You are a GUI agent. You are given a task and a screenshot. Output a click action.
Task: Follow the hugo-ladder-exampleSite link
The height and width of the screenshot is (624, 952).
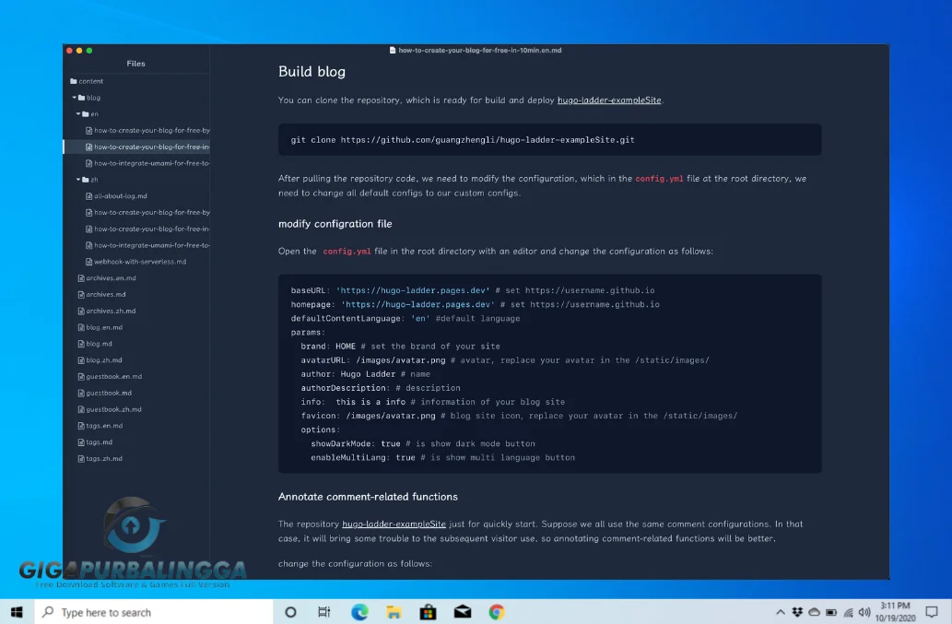coord(611,100)
